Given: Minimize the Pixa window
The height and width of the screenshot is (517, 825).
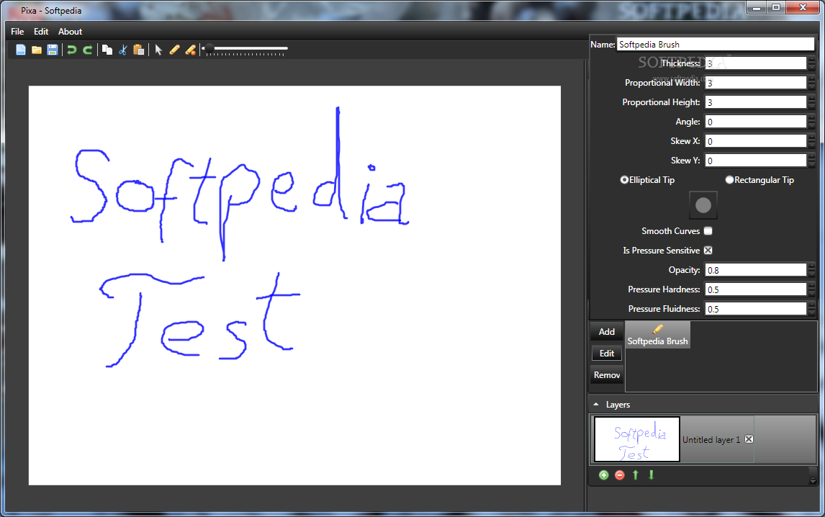Looking at the screenshot, I should pyautogui.click(x=756, y=8).
